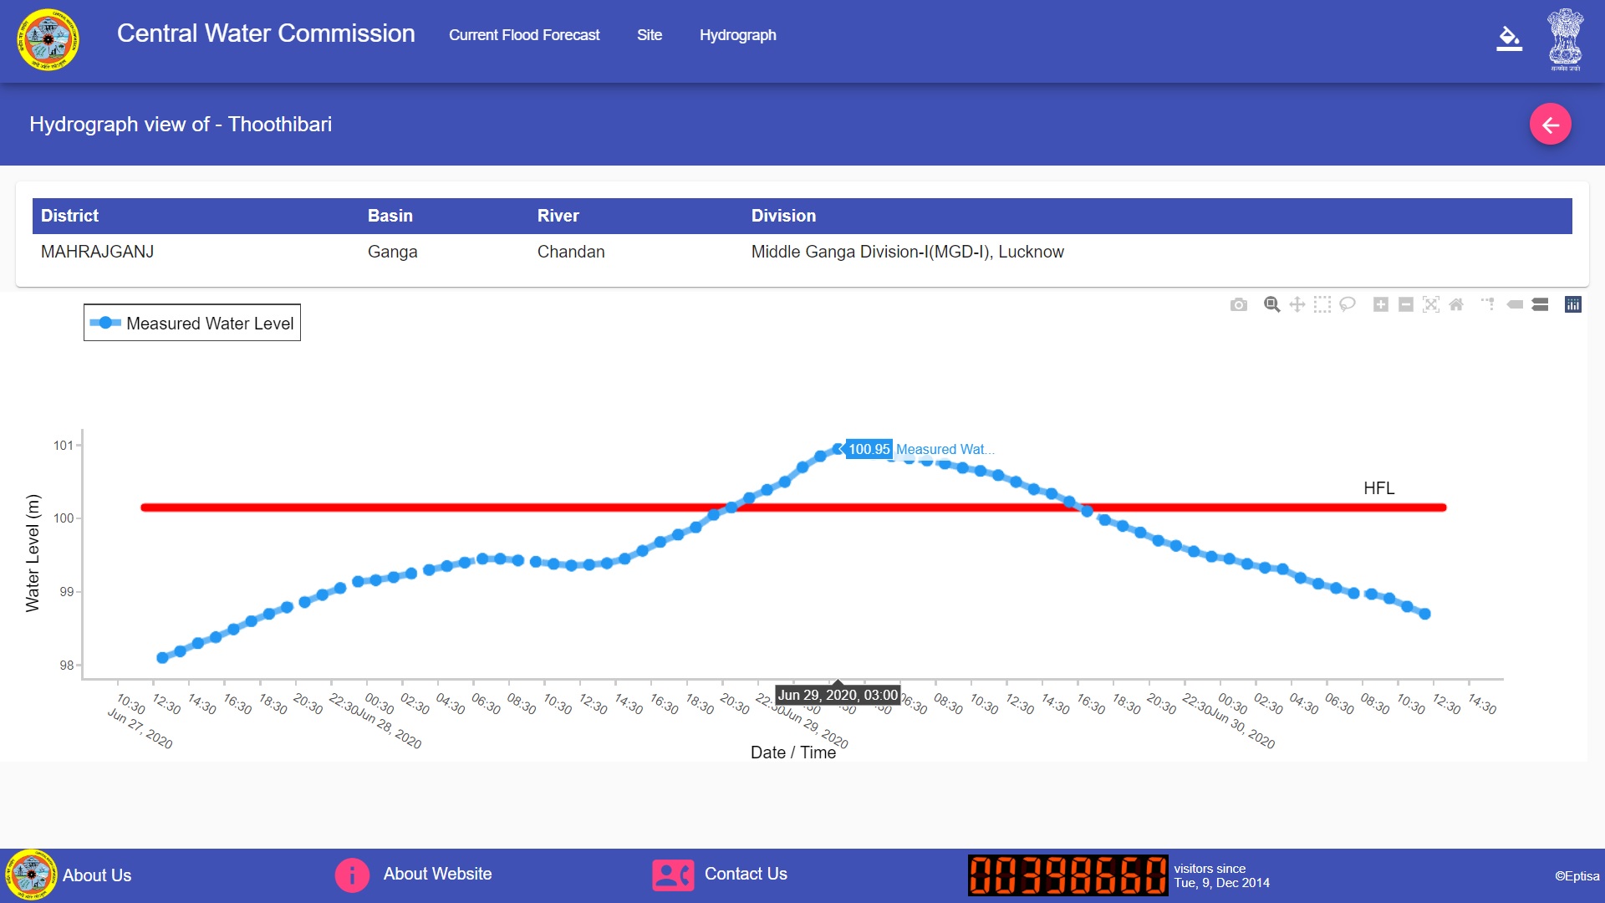Select the Pan tool in chart toolbar

coord(1297,304)
